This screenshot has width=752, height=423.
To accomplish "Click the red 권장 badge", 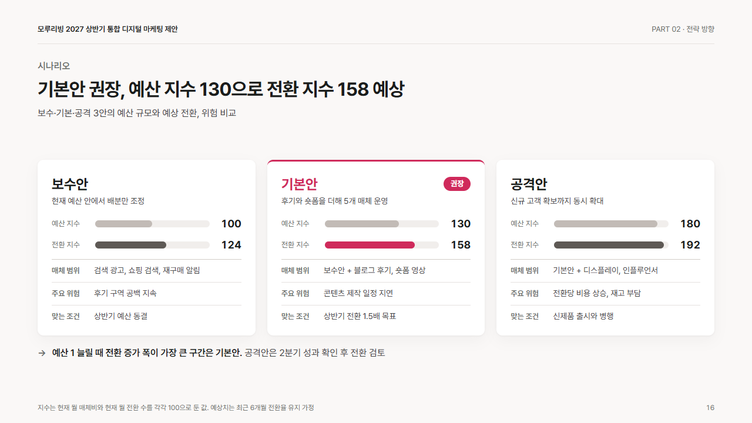I will pyautogui.click(x=457, y=184).
